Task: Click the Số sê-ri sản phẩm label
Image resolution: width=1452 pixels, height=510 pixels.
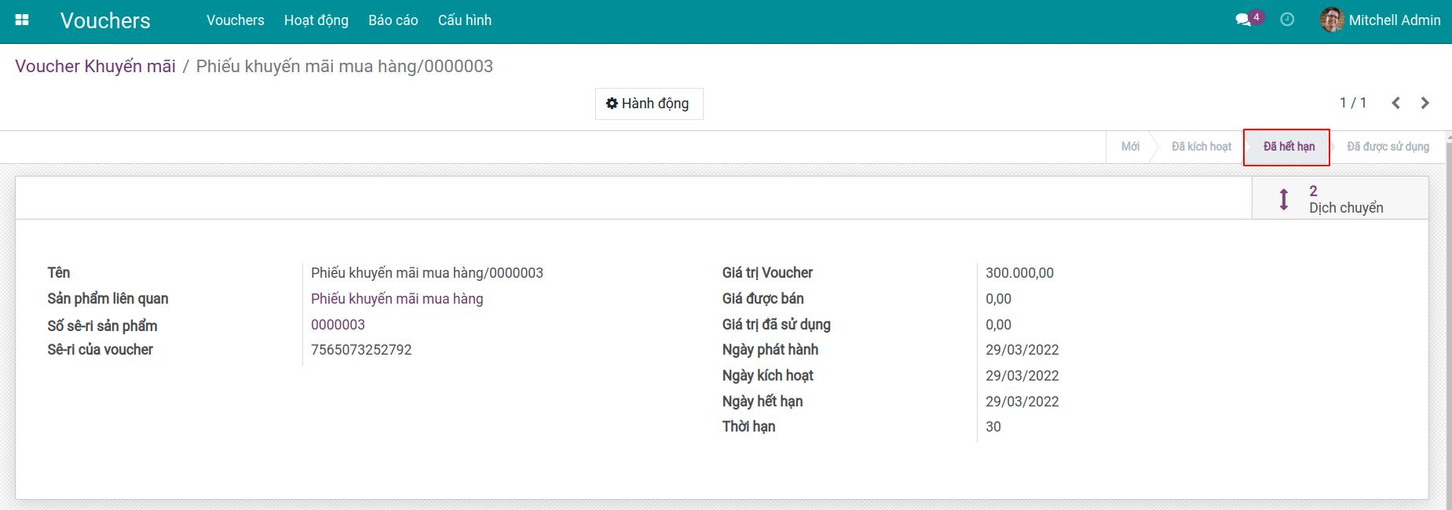Action: [102, 326]
